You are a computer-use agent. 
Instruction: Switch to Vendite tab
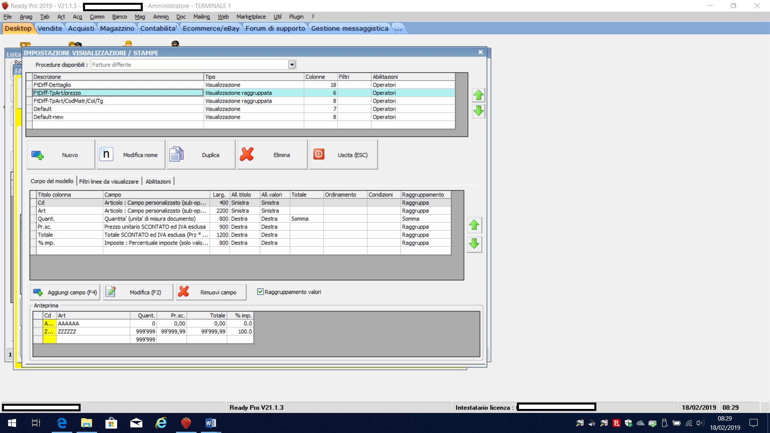pos(50,28)
